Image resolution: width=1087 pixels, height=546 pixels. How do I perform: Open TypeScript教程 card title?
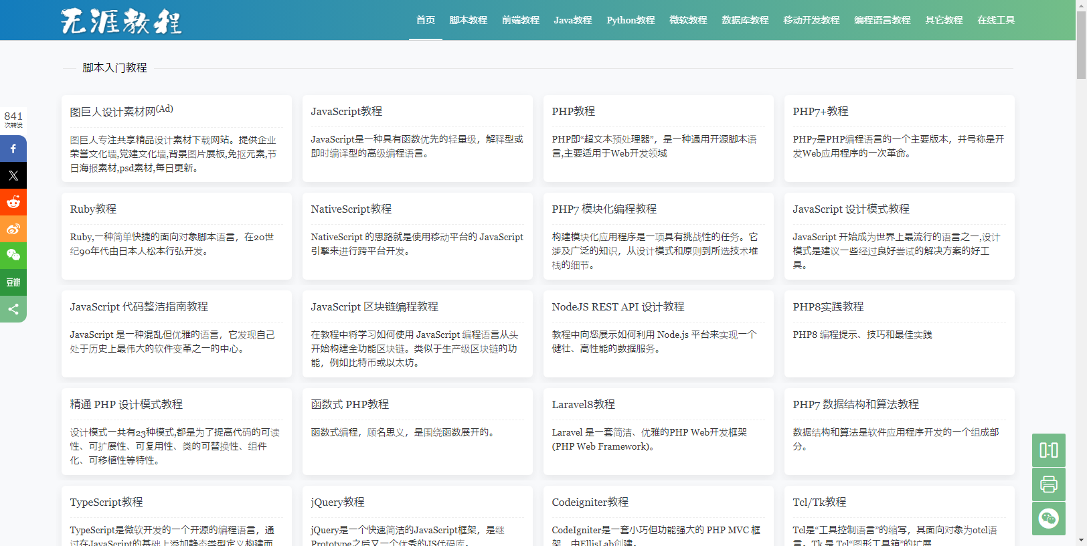tap(106, 502)
